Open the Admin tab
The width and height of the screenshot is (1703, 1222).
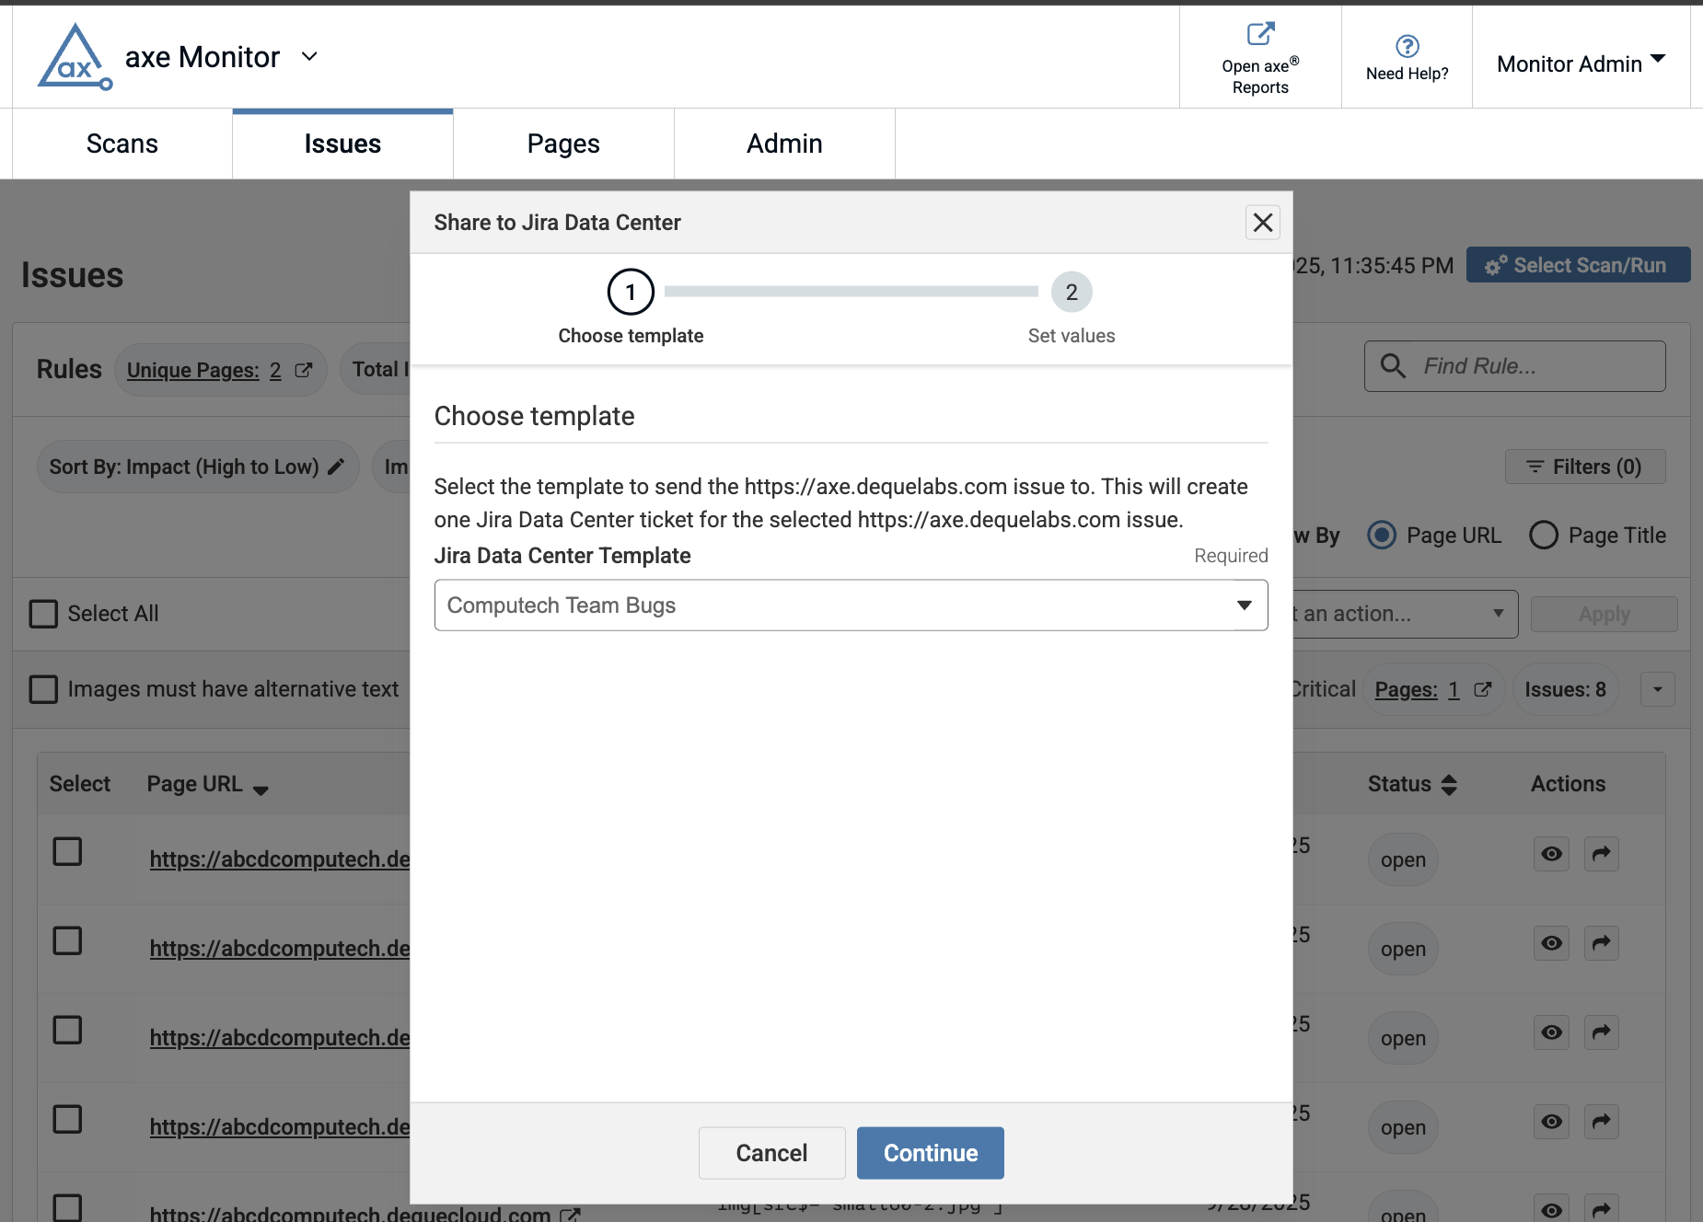[783, 143]
